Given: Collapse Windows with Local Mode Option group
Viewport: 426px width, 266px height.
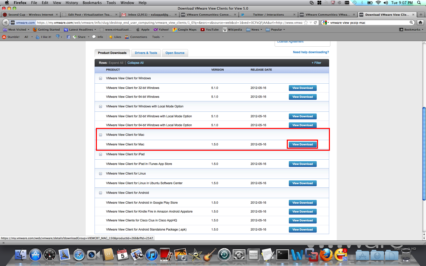Looking at the screenshot, I should [100, 106].
